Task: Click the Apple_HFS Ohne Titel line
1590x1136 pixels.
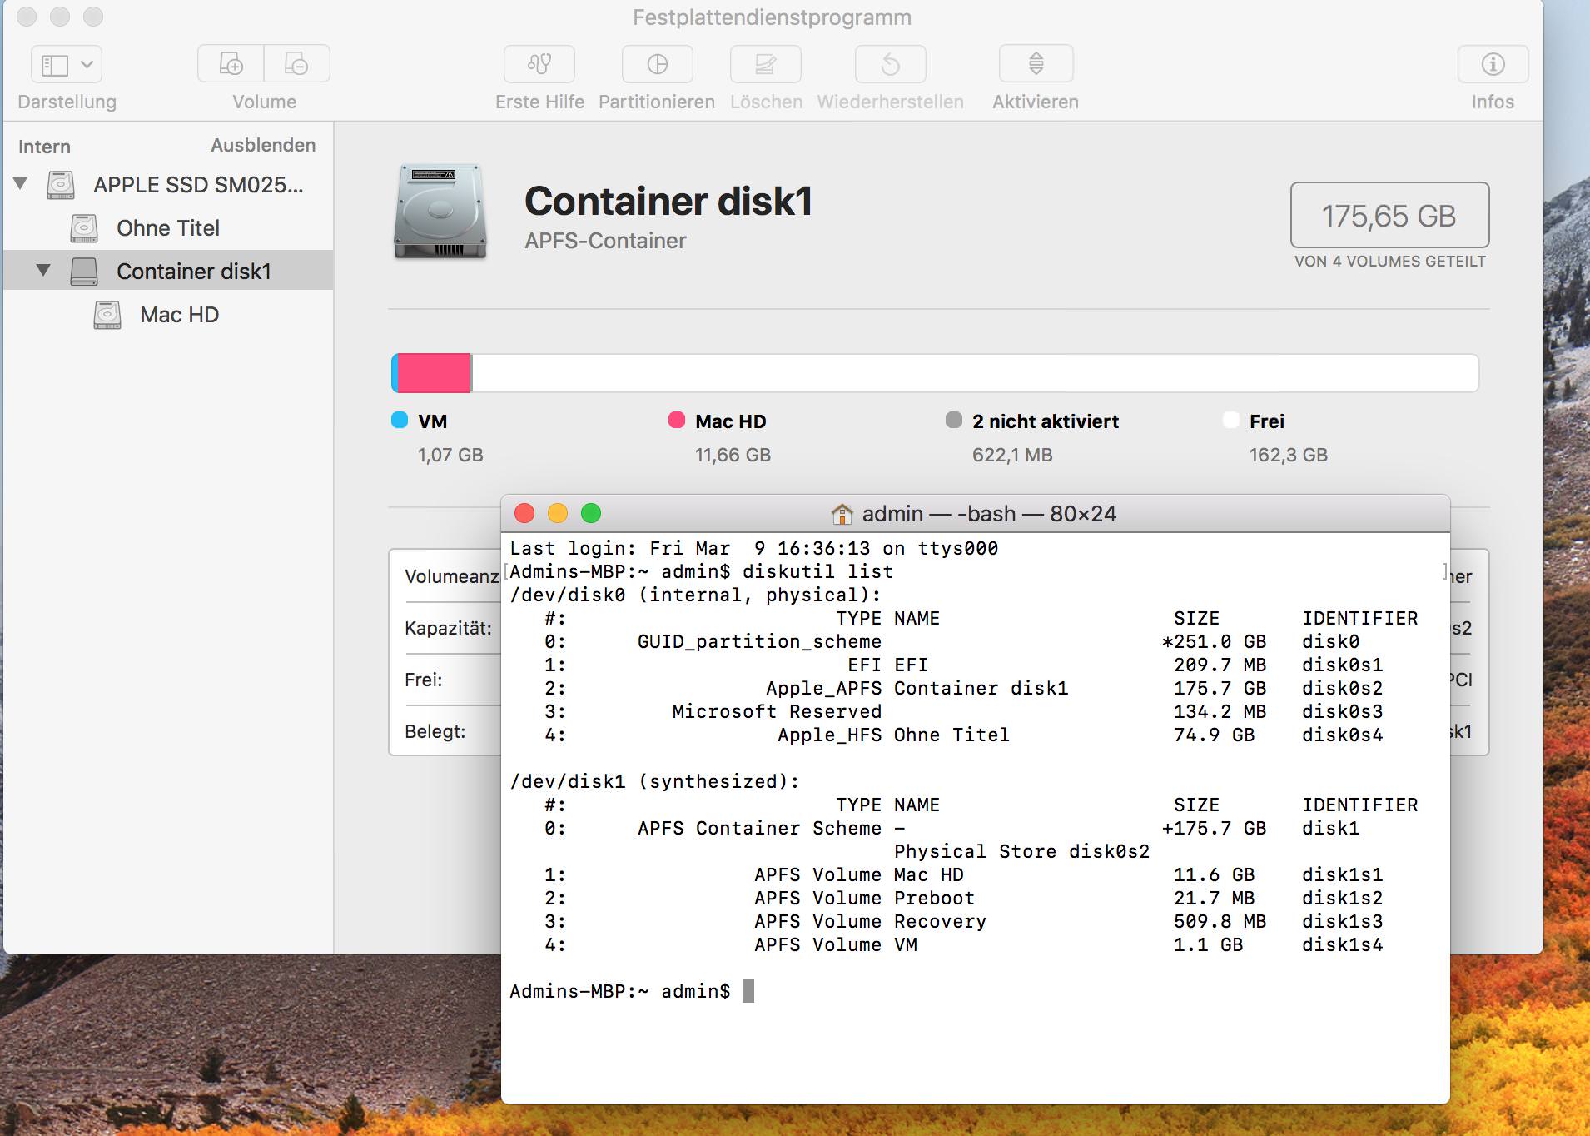Action: click(x=963, y=735)
